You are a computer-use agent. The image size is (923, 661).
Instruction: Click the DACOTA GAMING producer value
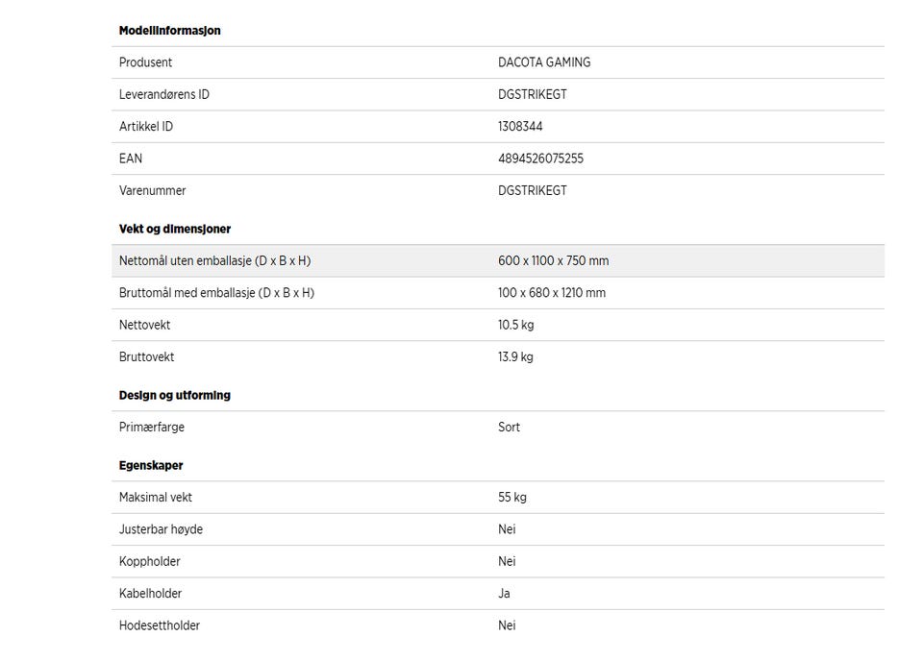pos(544,62)
